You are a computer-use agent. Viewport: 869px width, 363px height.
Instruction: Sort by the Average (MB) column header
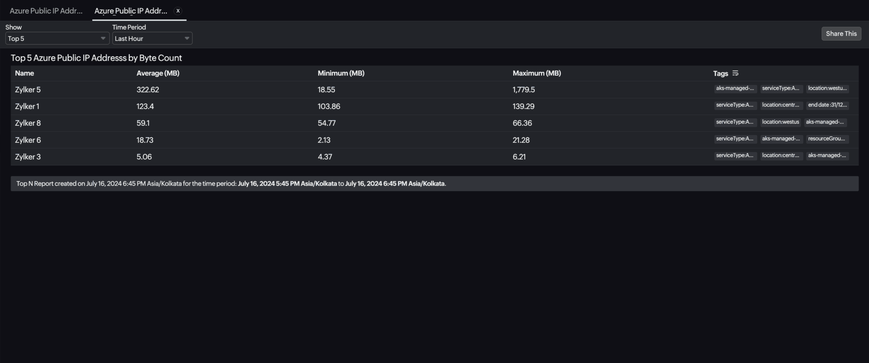coord(158,73)
